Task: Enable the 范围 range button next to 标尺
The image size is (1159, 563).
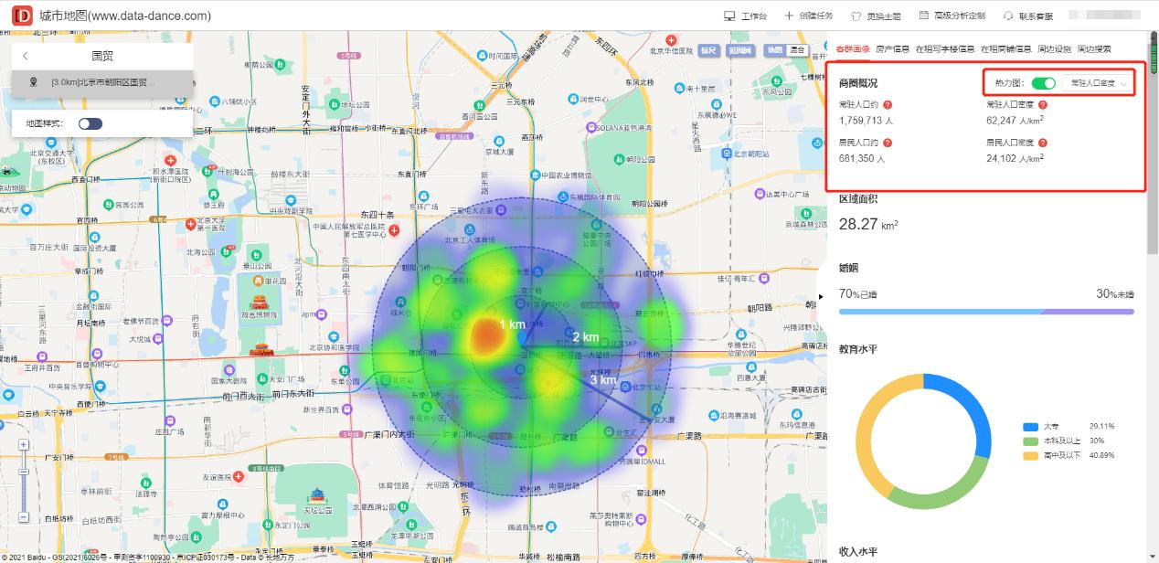Action: (x=740, y=50)
